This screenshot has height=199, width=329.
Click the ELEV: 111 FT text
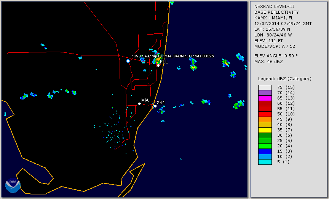point(268,41)
